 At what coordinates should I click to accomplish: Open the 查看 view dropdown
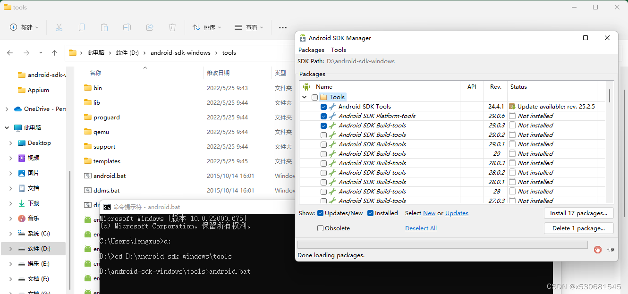pos(249,27)
